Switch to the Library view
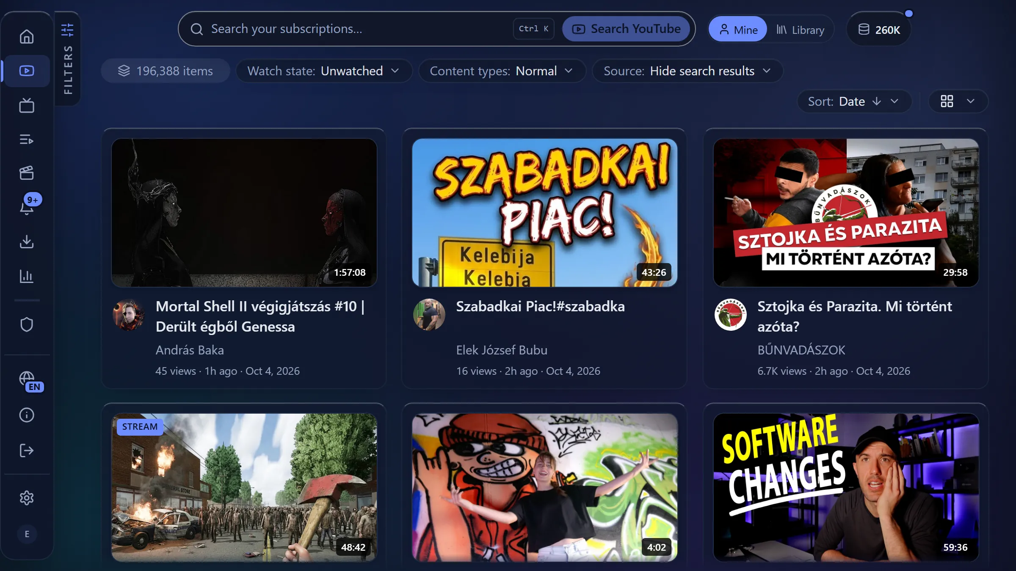Viewport: 1016px width, 571px height. (x=800, y=30)
